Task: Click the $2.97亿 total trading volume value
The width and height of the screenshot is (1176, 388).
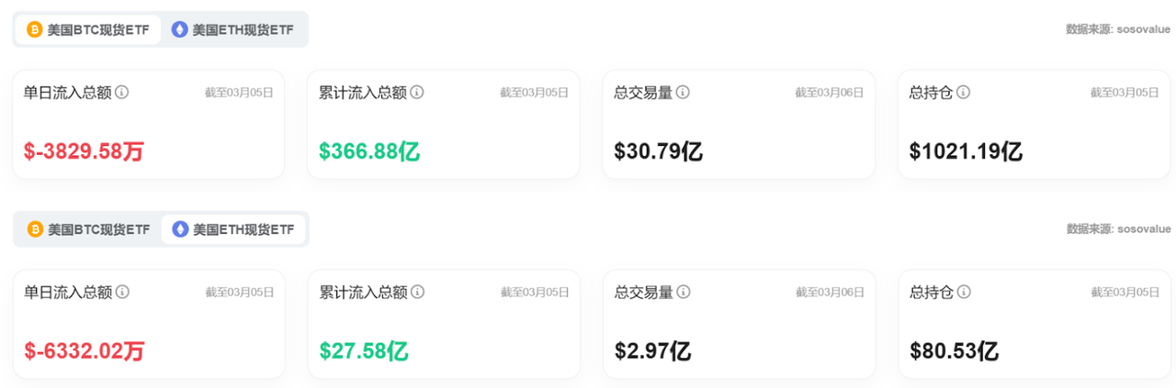Action: (652, 350)
